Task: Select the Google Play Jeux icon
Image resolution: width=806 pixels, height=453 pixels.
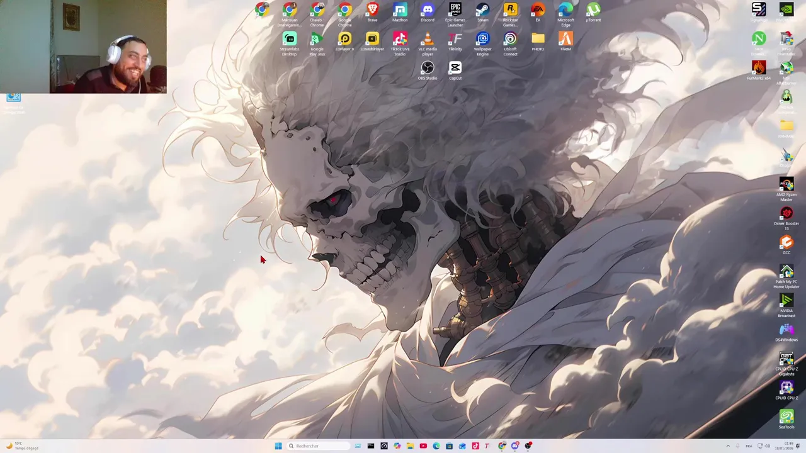Action: 317,44
